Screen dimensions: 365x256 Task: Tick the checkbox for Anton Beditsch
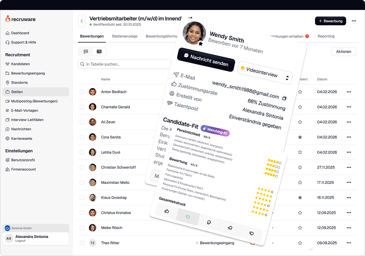[x=82, y=92]
